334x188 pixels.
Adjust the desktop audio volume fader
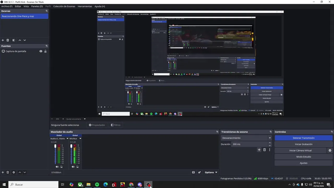55,146
